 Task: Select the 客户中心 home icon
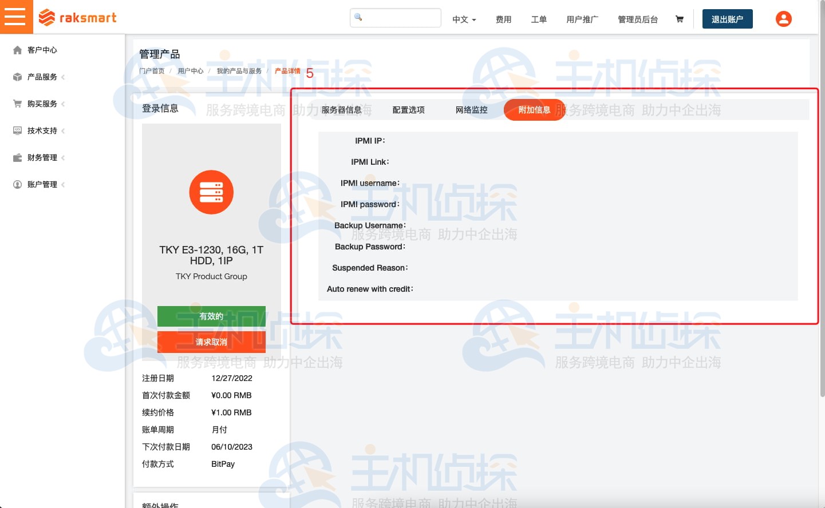coord(17,50)
